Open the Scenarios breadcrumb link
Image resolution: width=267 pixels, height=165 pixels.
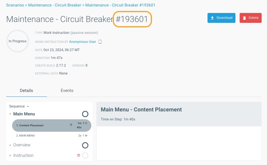point(15,5)
